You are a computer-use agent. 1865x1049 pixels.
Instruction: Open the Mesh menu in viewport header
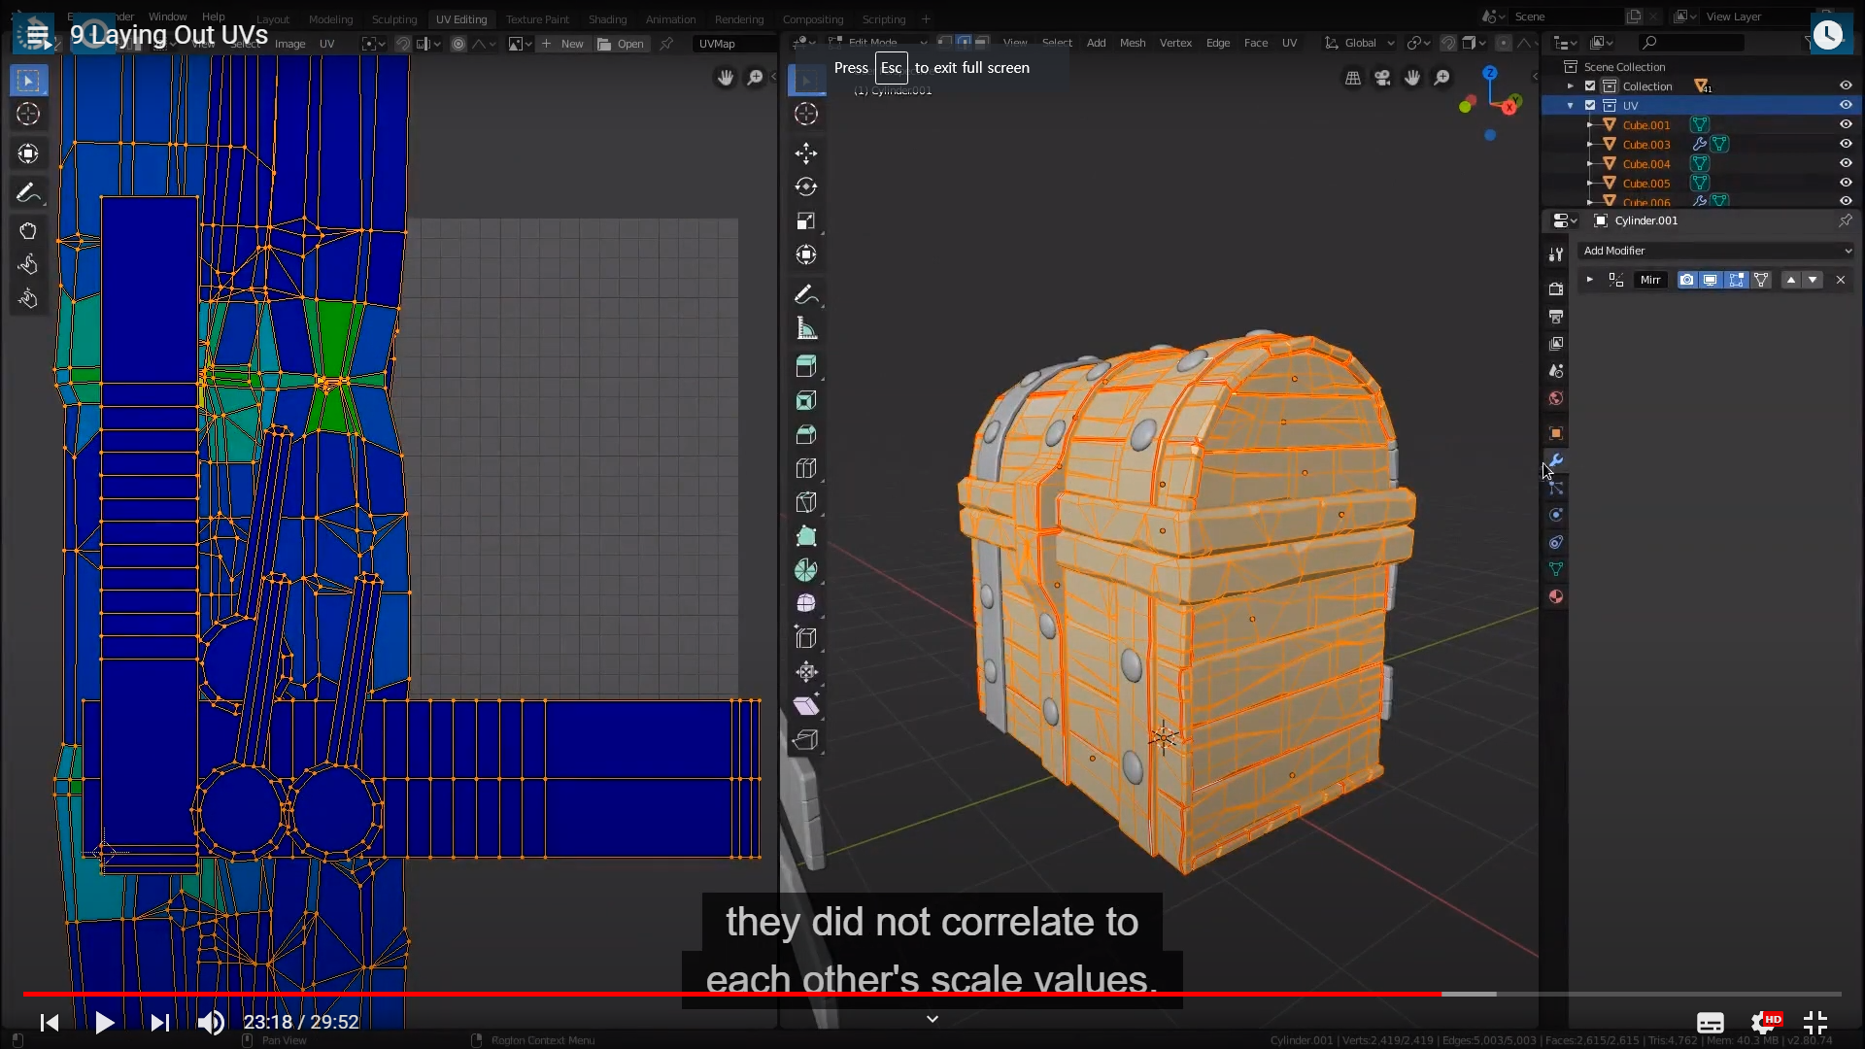pyautogui.click(x=1132, y=43)
